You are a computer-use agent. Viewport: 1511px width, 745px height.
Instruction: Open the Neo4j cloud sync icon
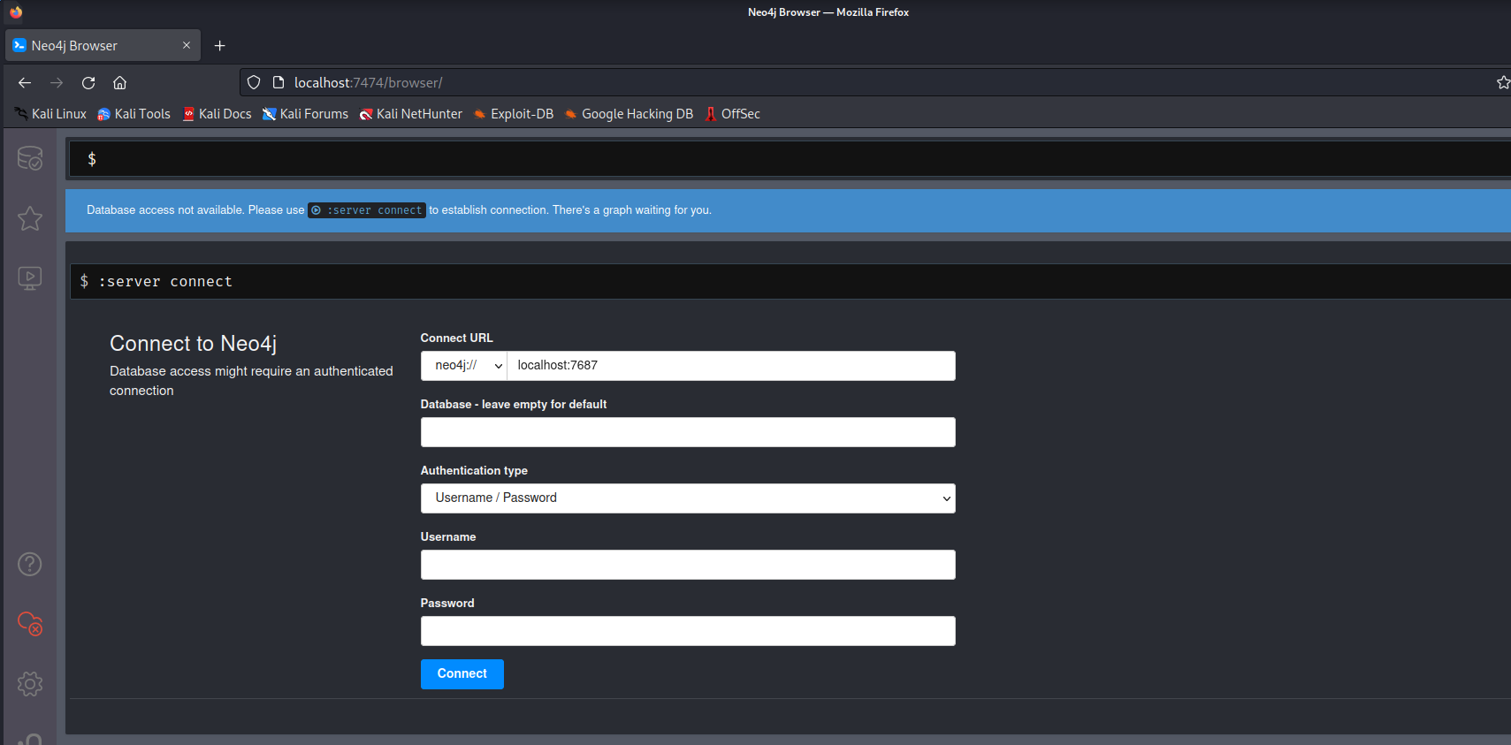[30, 623]
